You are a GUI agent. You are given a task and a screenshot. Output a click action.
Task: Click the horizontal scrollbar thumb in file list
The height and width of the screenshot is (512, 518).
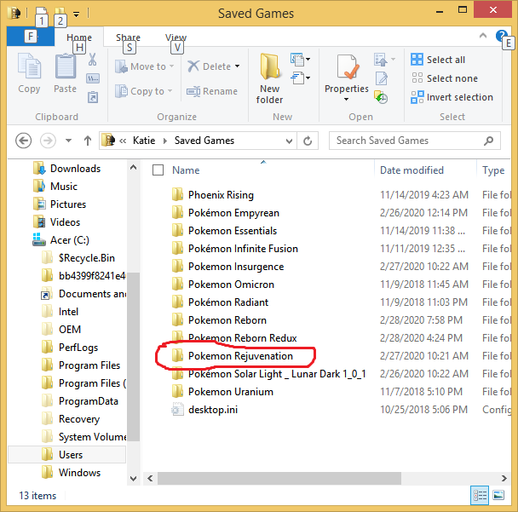click(279, 478)
